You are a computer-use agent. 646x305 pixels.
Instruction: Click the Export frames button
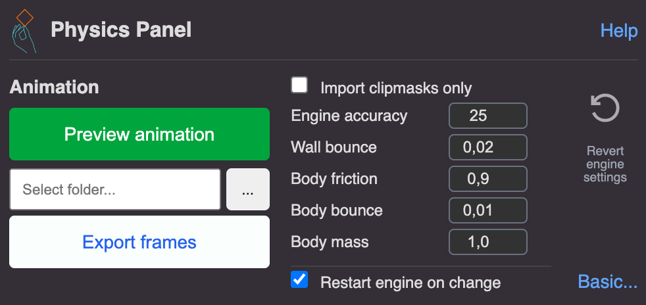(x=139, y=242)
